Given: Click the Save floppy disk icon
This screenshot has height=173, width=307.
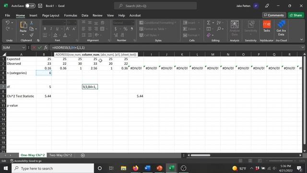Looking at the screenshot, I should pos(40,6).
